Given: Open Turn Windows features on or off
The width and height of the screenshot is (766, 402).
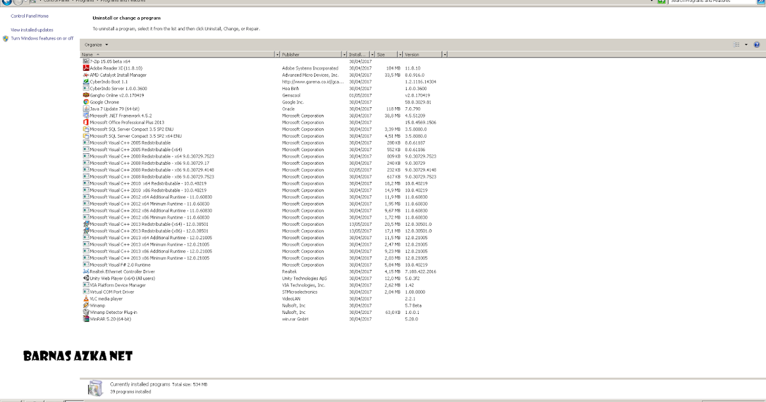Looking at the screenshot, I should [42, 38].
